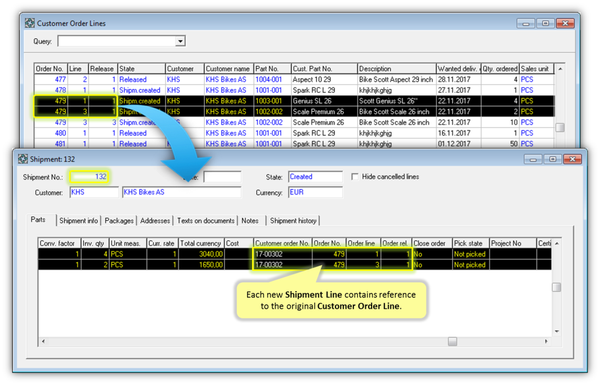The width and height of the screenshot is (600, 385).
Task: Click the Pick state column header
Action: 470,243
